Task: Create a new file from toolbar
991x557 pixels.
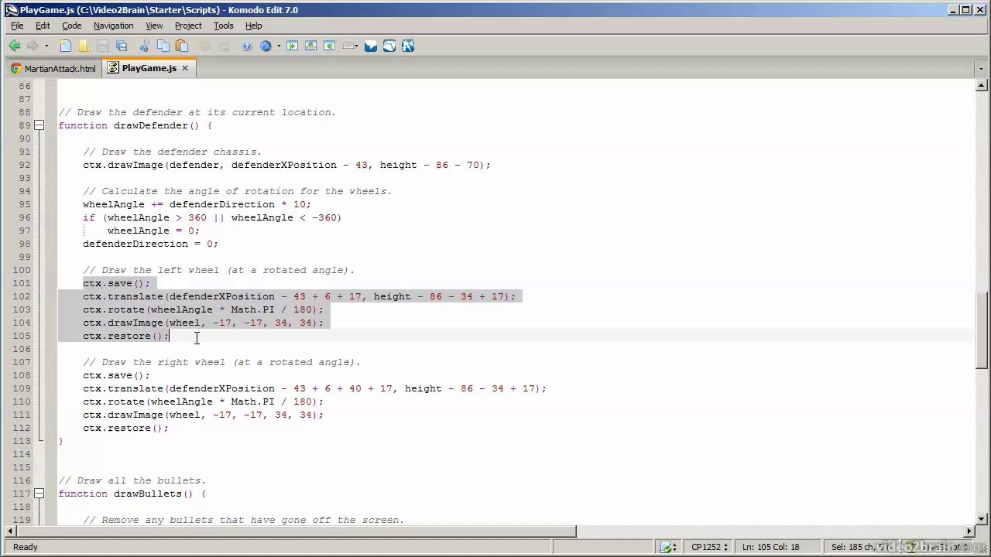Action: click(66, 46)
